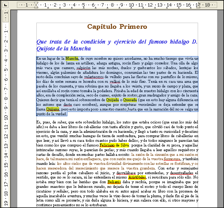Click the 5 mark on the horizontal ruler
The height and width of the screenshot is (208, 224).
pos(84,5)
